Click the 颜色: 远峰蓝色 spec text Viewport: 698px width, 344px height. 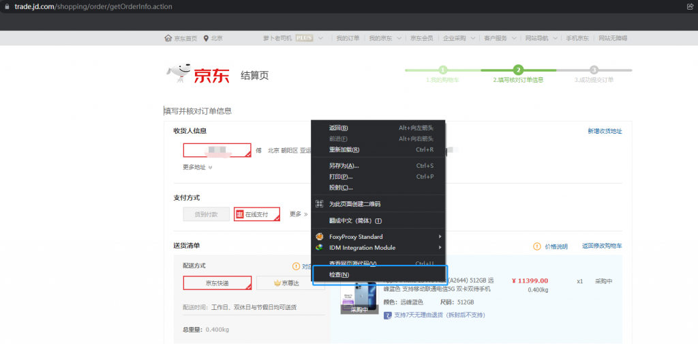404,302
